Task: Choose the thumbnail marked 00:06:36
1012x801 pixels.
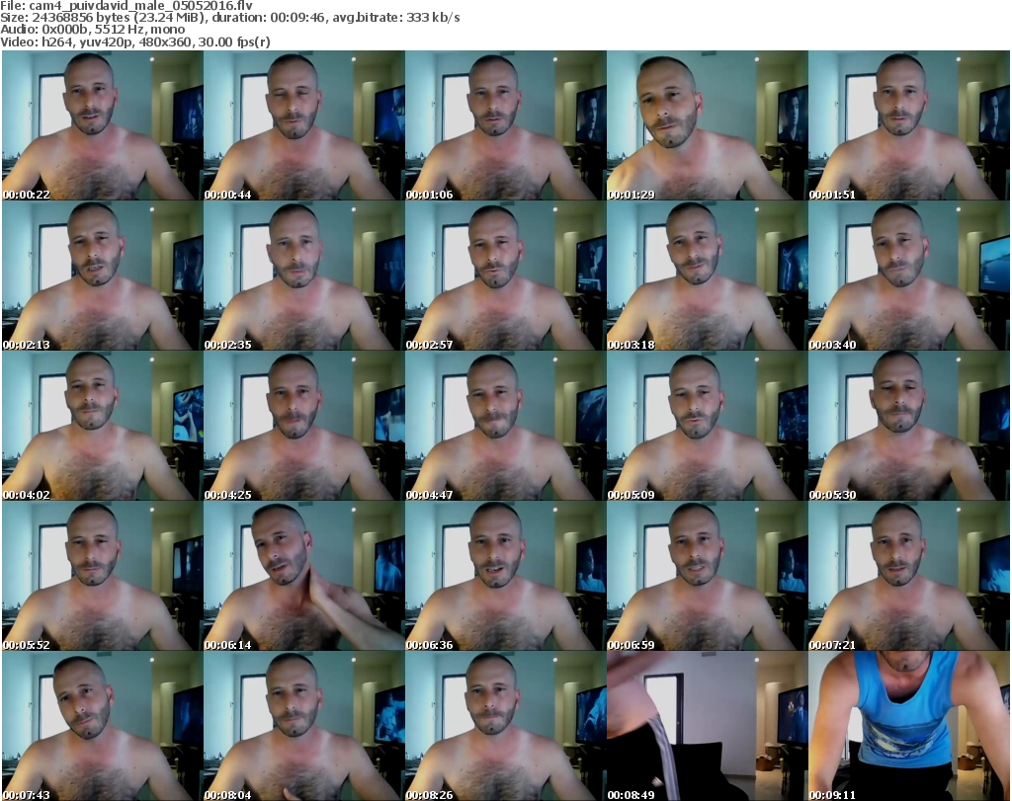Action: [x=505, y=576]
